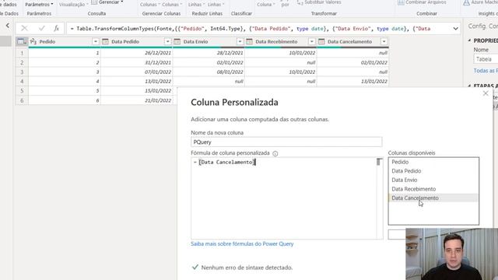The image size is (498, 280).
Task: Open Parâmetros dropdown in ribbon
Action: (x=39, y=5)
